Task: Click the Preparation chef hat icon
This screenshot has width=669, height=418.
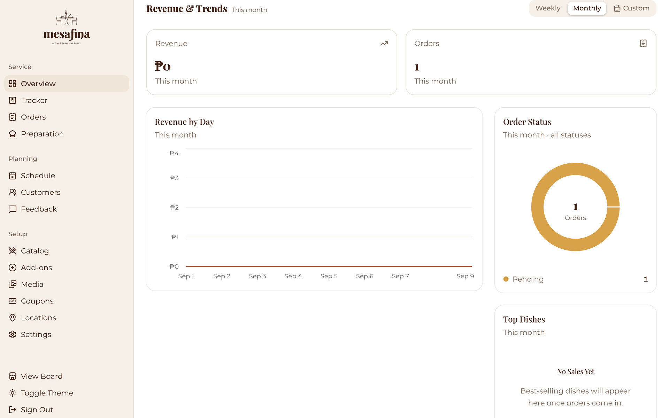Action: 13,134
